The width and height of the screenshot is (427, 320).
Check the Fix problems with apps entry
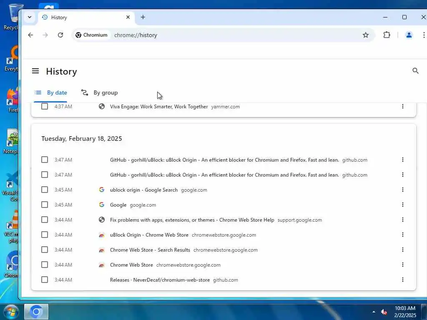click(x=45, y=219)
